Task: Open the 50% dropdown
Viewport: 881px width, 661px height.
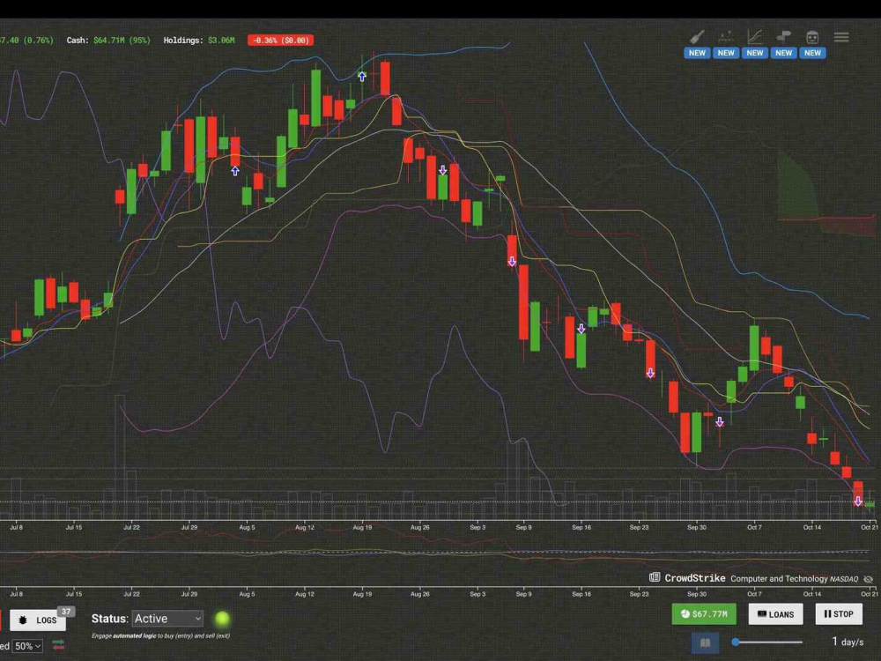Action: pyautogui.click(x=27, y=646)
